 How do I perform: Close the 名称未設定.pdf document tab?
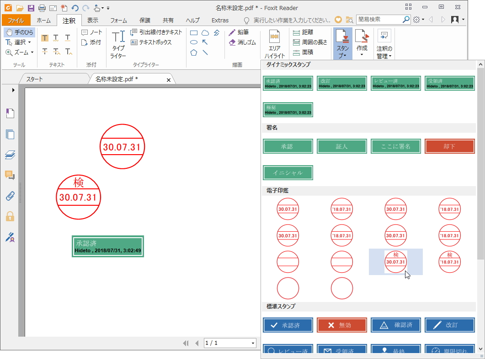169,80
